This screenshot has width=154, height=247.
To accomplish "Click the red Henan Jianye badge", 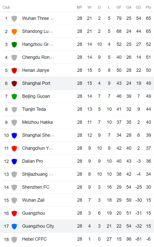I will (x=14, y=70).
